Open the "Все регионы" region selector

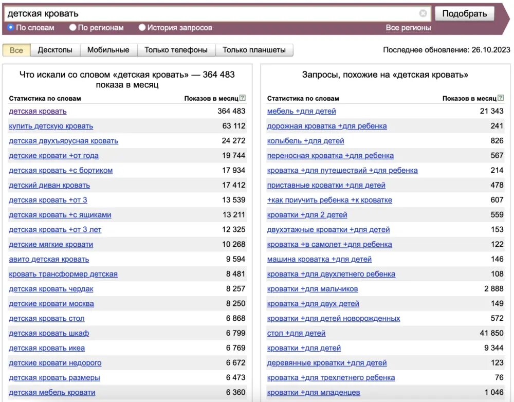point(408,28)
